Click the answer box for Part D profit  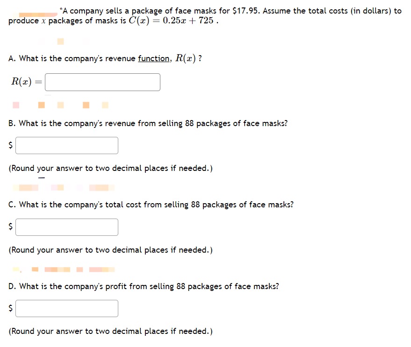point(67,308)
